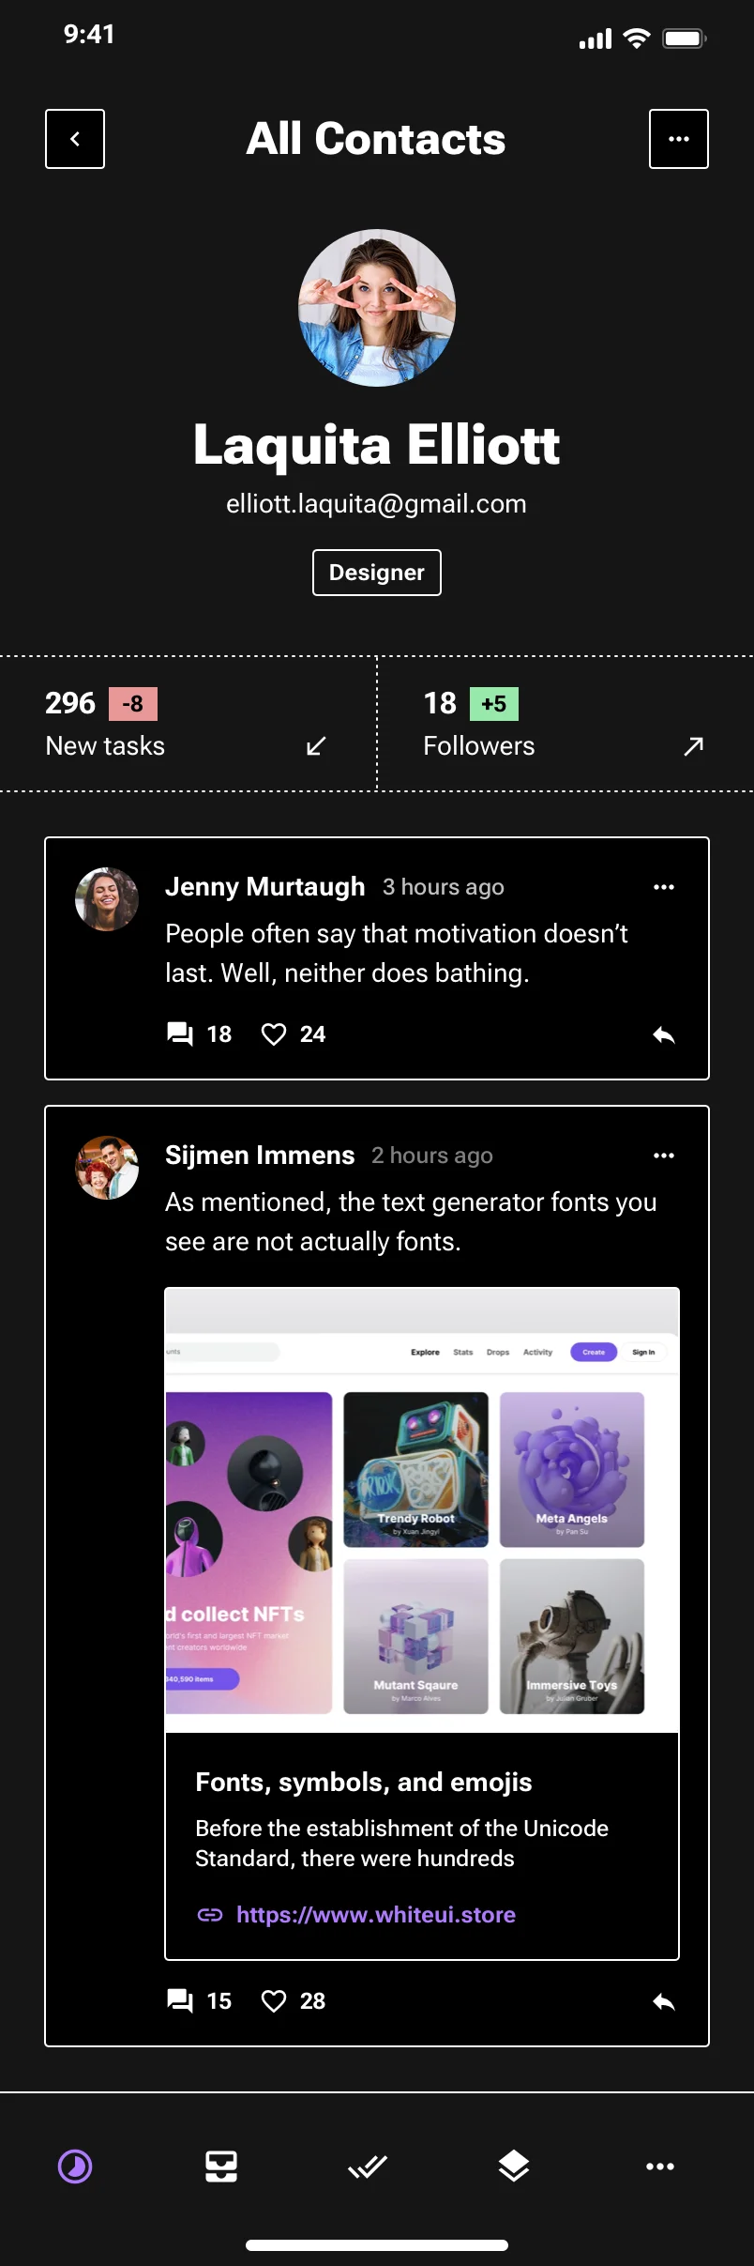Open Laquita Elliott's profile photo
This screenshot has width=754, height=2266.
pyautogui.click(x=377, y=308)
